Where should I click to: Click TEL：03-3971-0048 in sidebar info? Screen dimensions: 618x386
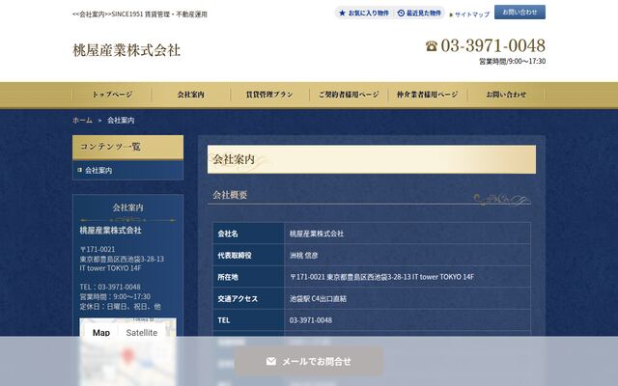pos(110,287)
